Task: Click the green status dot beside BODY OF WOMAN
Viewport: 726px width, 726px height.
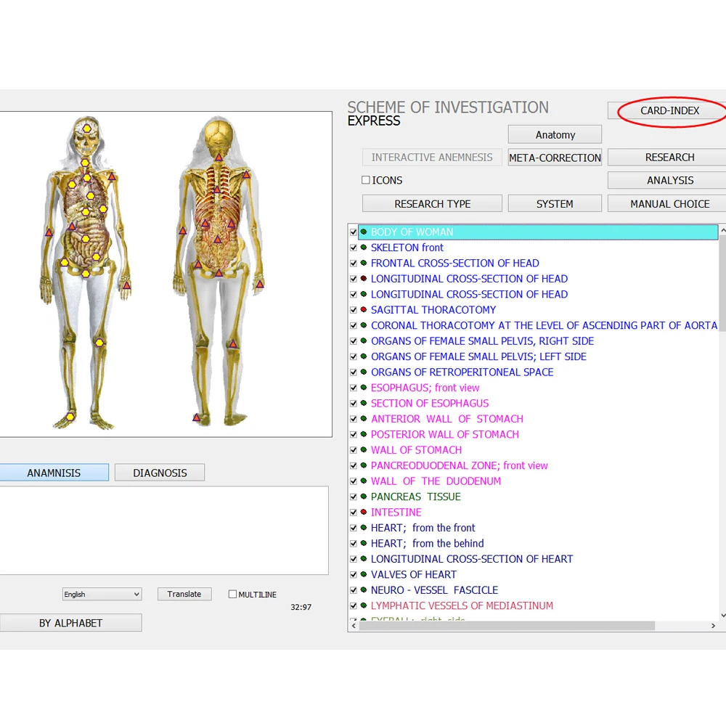Action: coord(362,232)
